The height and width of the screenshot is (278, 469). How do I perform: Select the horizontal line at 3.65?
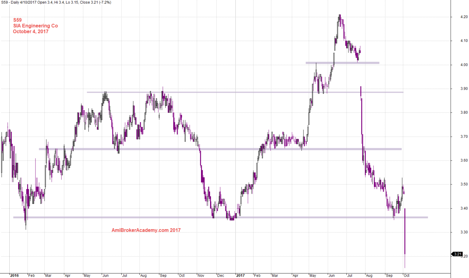click(x=220, y=149)
